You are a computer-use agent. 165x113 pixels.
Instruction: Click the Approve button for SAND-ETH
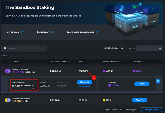point(139,100)
